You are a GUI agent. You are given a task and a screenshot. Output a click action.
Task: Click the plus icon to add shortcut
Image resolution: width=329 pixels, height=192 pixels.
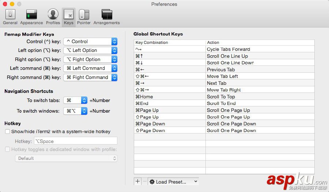pyautogui.click(x=137, y=181)
